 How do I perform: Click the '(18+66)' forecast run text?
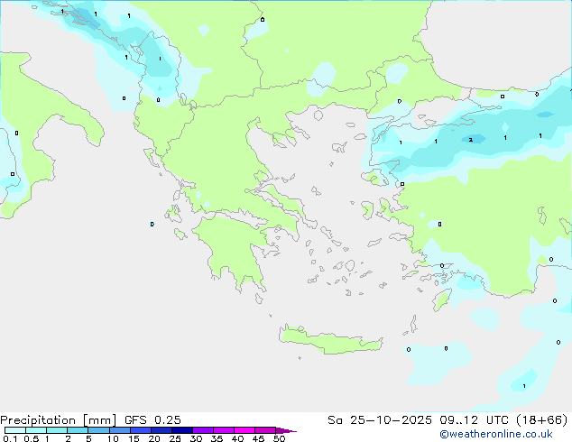[x=542, y=420]
